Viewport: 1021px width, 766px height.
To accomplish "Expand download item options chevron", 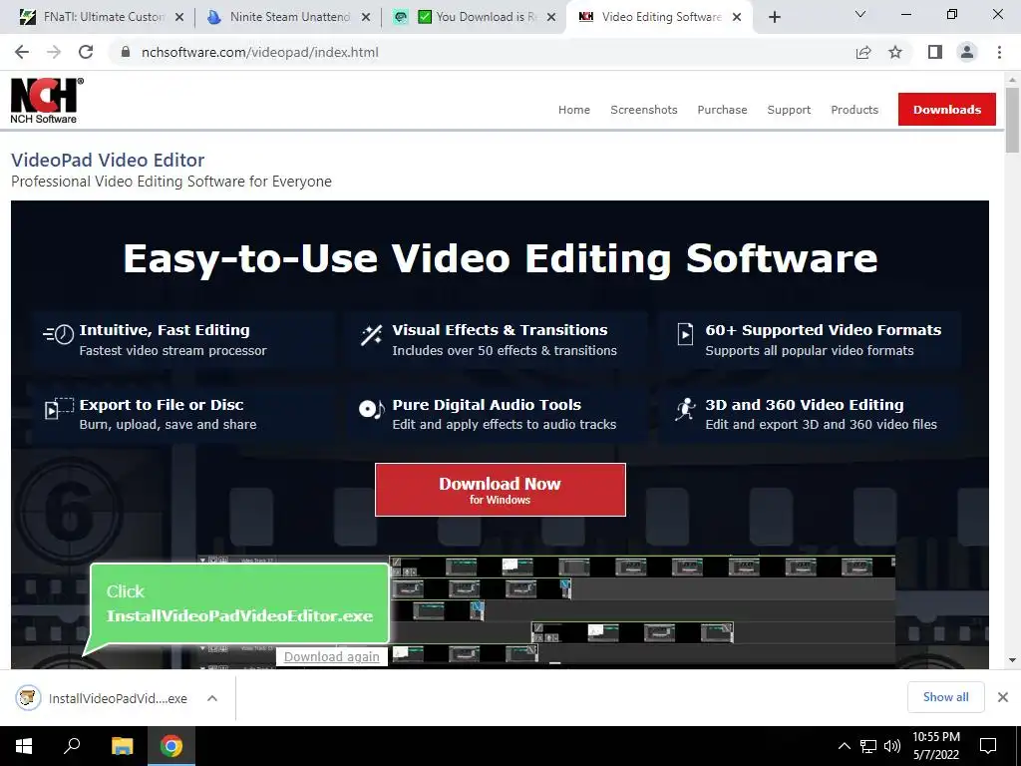I will click(211, 698).
